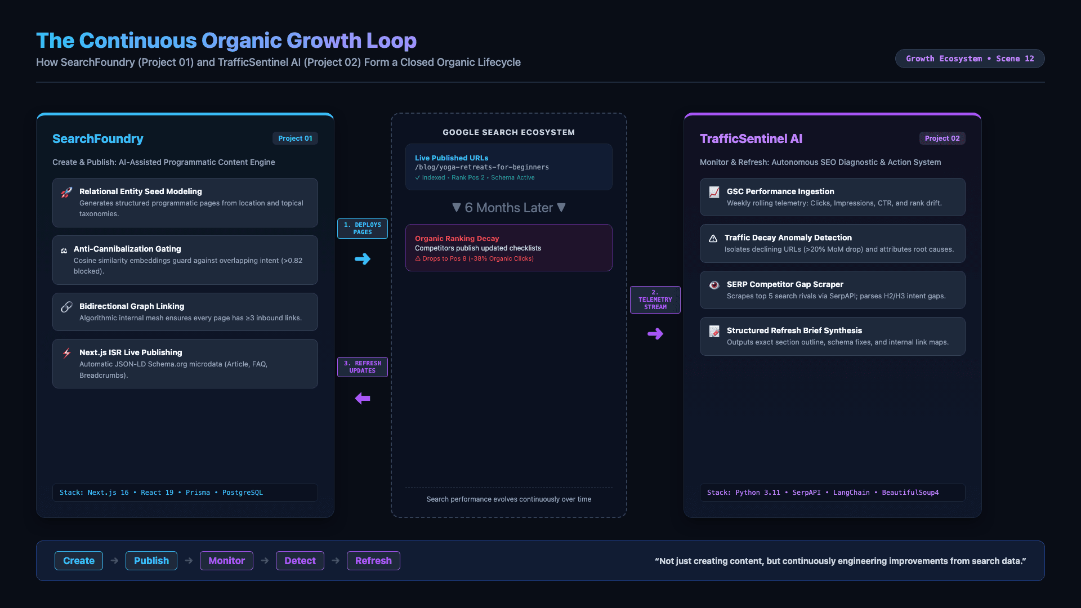Click the arrow between Detect and Refresh
This screenshot has width=1081, height=608.
tap(336, 561)
